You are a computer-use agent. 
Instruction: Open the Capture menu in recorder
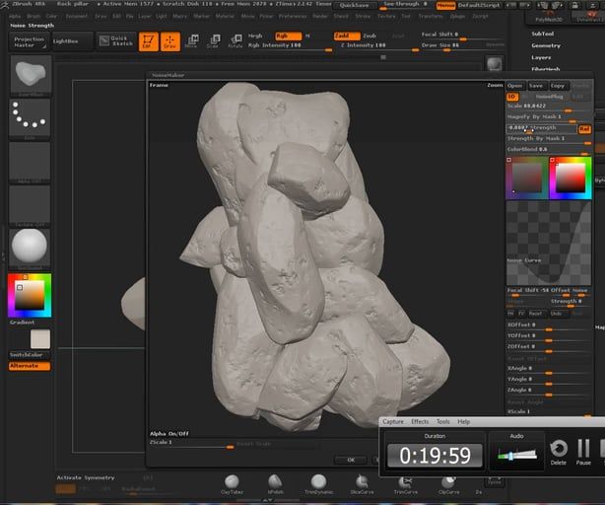tap(393, 421)
